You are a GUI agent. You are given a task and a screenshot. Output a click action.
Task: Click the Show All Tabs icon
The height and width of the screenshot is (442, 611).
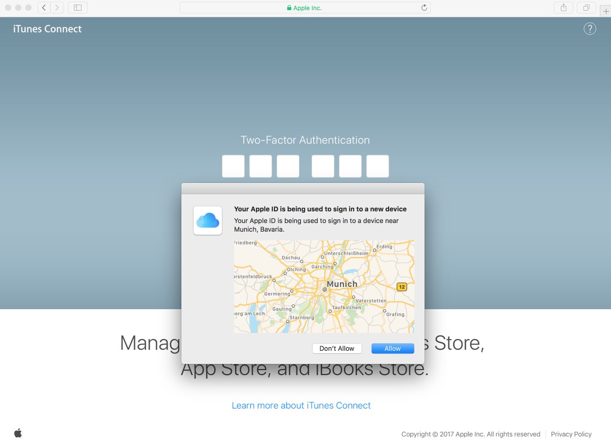click(586, 8)
